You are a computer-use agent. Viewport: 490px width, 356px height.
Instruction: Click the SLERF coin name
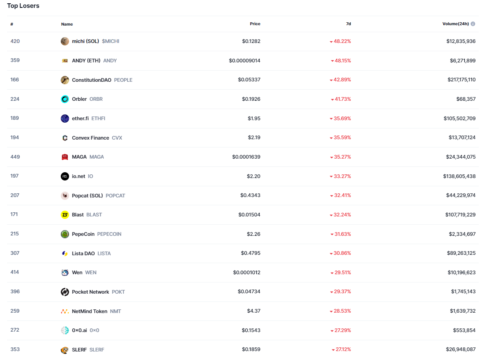pos(79,350)
